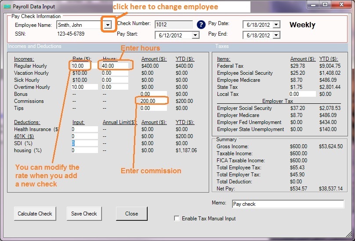Click the Save Check button
The height and width of the screenshot is (241, 355).
click(x=84, y=214)
